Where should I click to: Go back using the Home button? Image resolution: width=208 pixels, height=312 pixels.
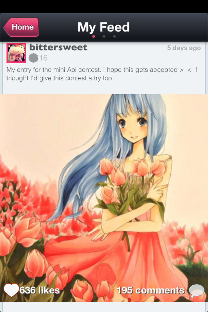(21, 27)
